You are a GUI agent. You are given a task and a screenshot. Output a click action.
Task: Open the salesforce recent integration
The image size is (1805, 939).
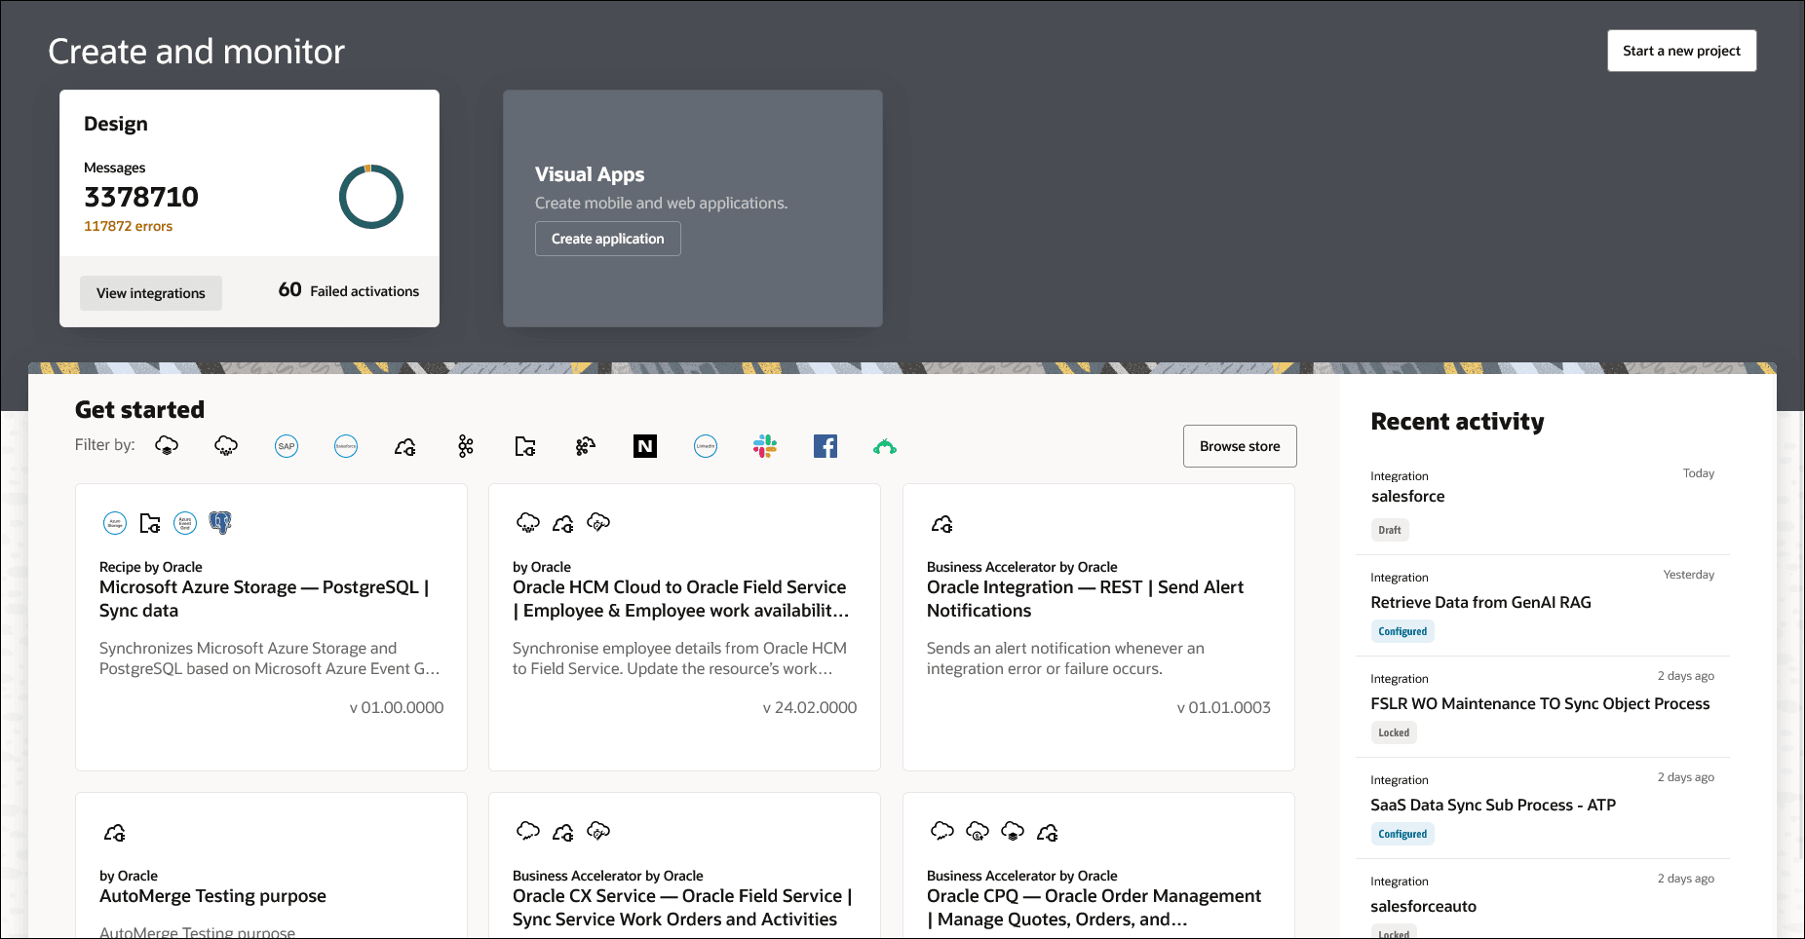click(x=1407, y=497)
